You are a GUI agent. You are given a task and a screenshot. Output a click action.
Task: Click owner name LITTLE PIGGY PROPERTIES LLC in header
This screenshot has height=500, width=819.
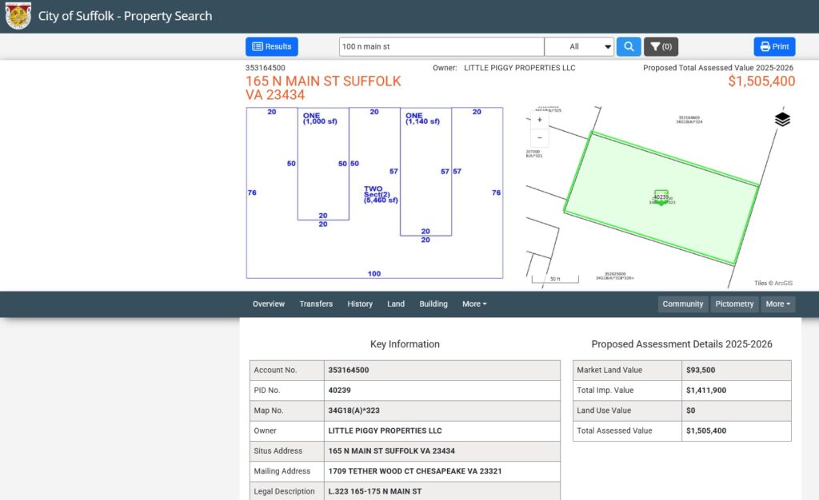pos(520,68)
